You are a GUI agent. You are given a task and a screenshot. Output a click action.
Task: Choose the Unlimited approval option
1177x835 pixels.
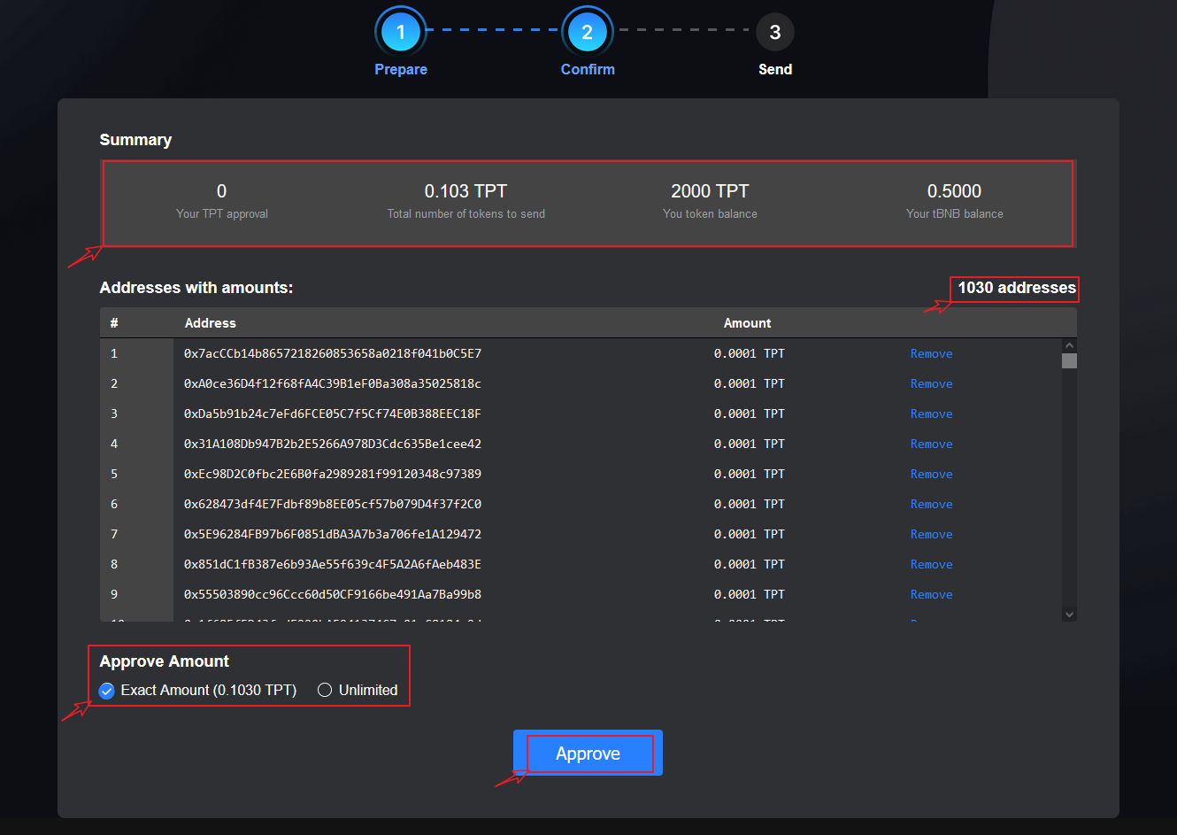[x=325, y=691]
